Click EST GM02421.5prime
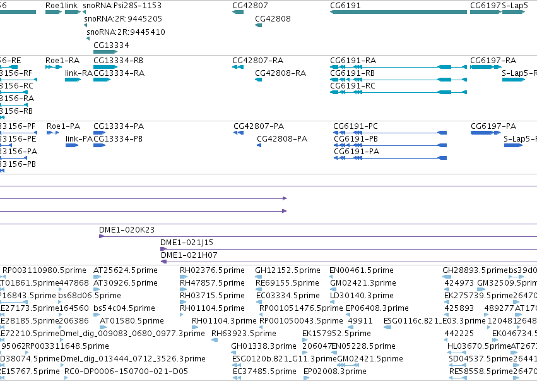 tap(370, 359)
